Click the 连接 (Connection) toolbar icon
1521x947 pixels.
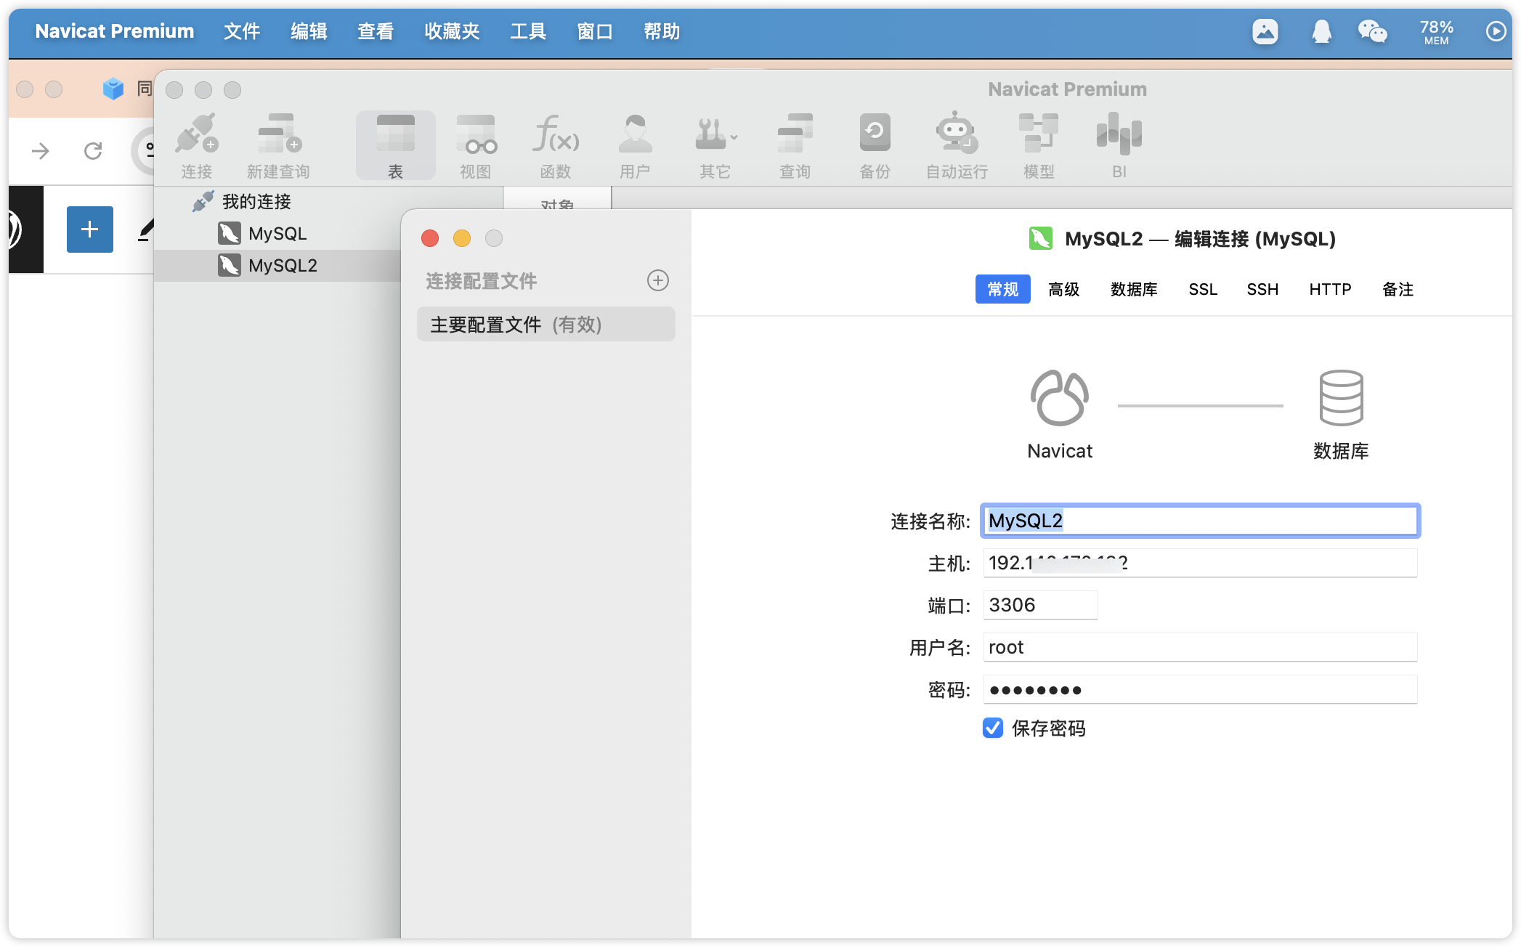pyautogui.click(x=197, y=145)
